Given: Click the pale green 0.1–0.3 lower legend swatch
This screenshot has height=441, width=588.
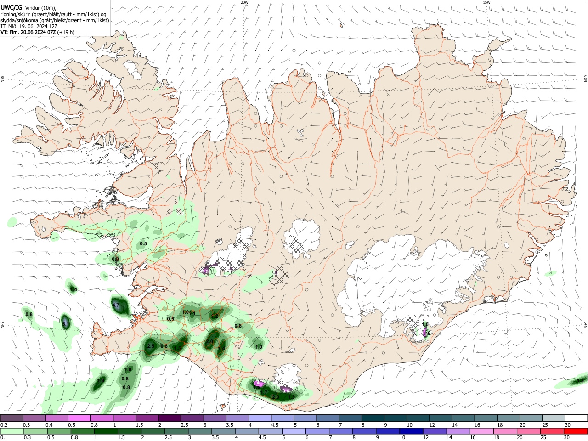Looking at the screenshot, I should [x=12, y=431].
